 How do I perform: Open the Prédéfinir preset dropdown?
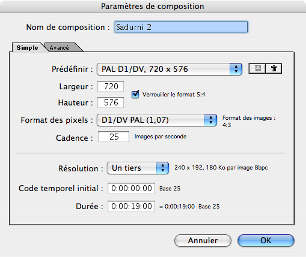point(170,69)
